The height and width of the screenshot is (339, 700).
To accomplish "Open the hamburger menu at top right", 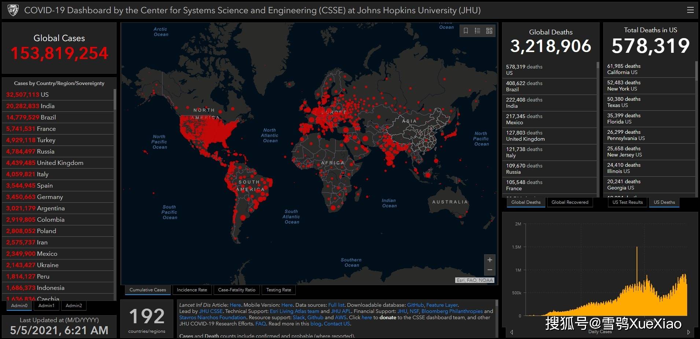I will coord(690,10).
